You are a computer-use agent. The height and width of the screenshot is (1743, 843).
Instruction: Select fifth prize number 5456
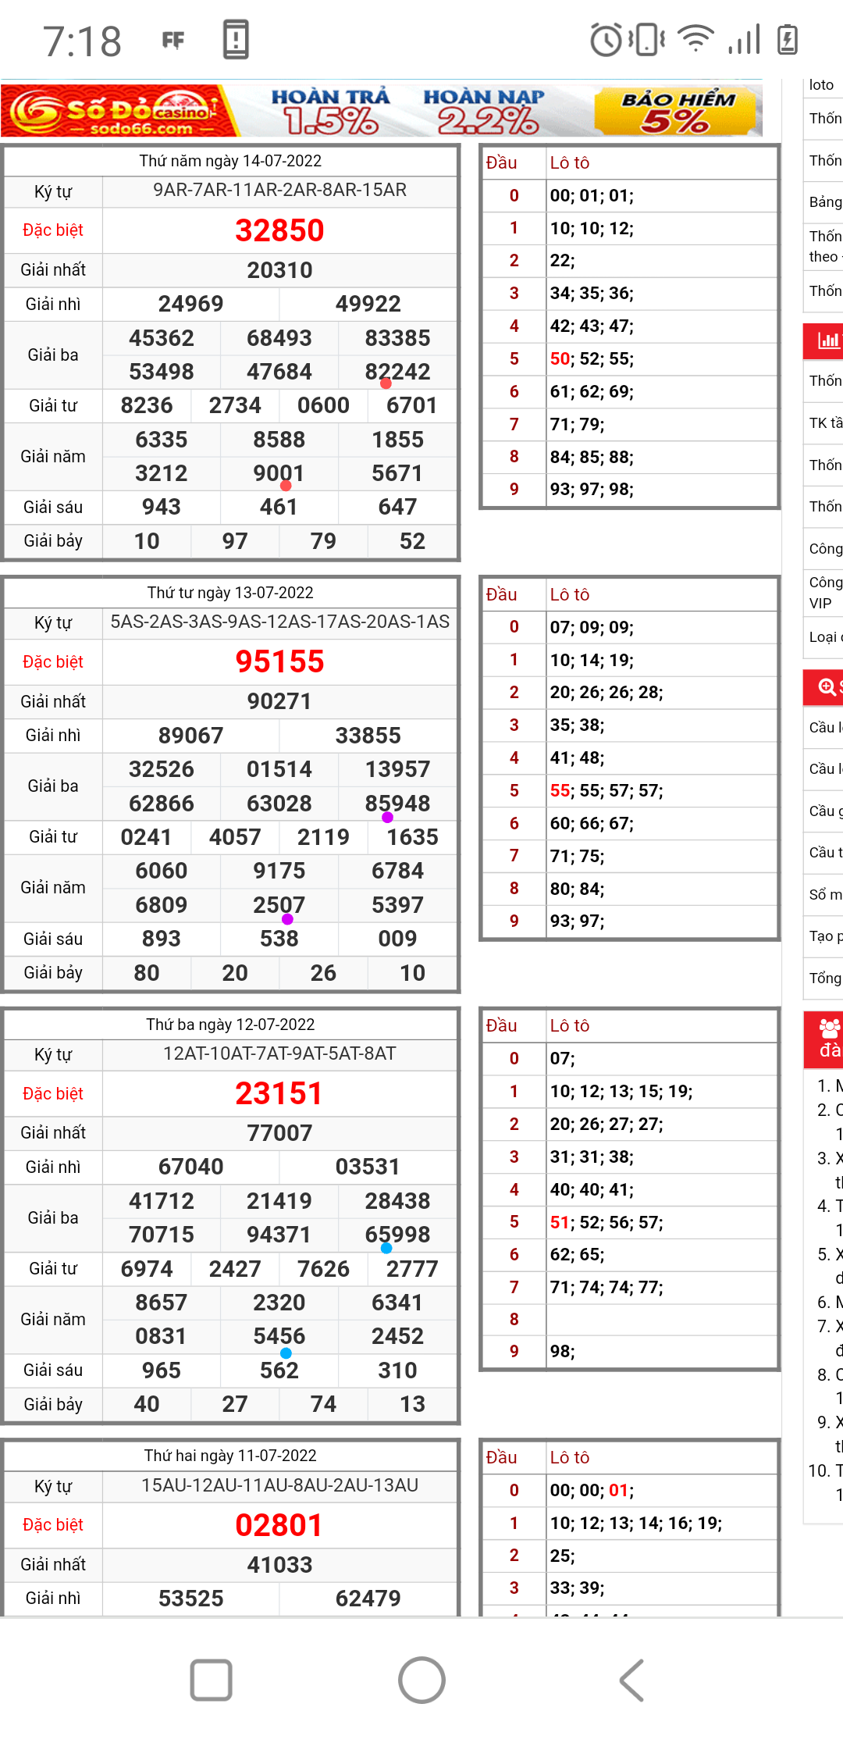click(279, 1336)
